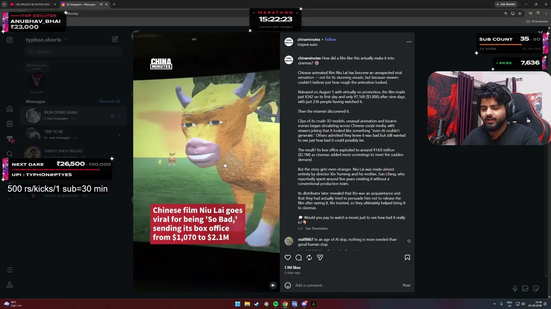Mute the reel audio with the speaker button
The image size is (551, 309).
pos(272,285)
